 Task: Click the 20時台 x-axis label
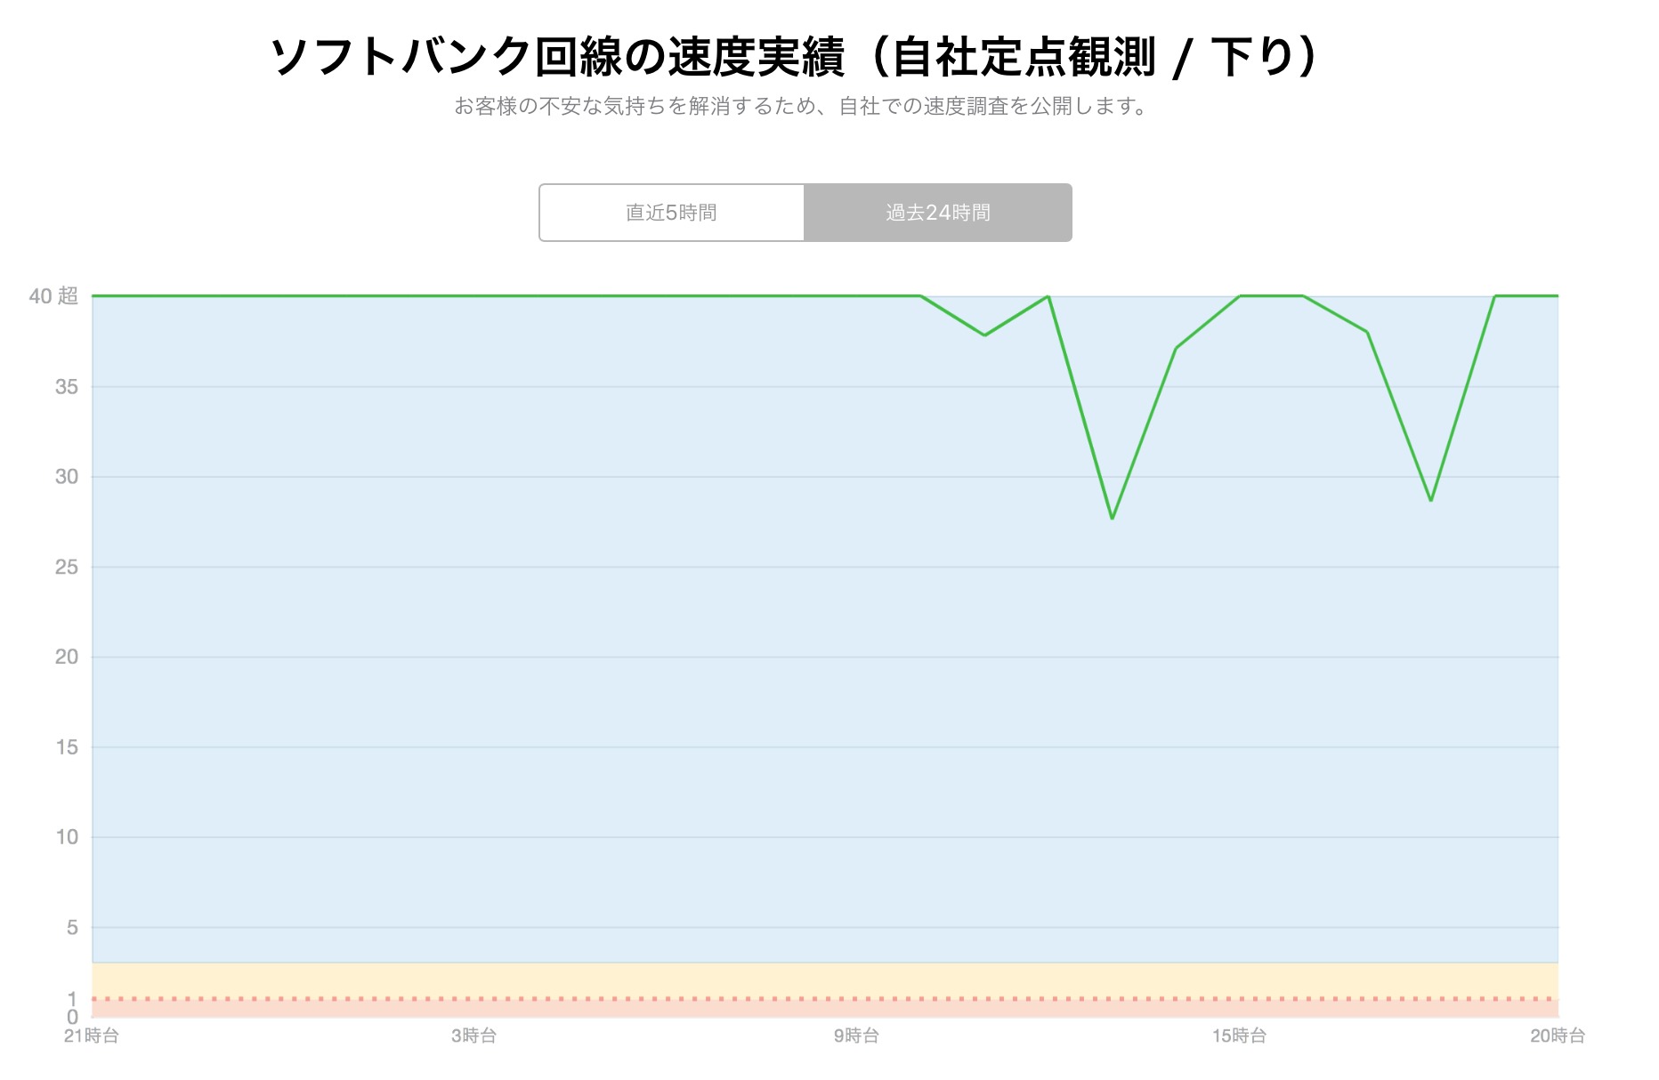click(x=1558, y=1036)
